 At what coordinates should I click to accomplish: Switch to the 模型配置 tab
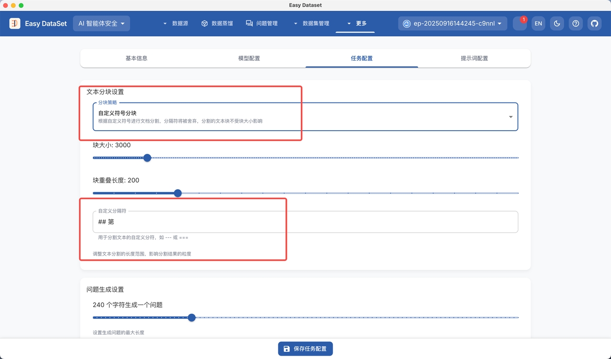click(x=249, y=58)
